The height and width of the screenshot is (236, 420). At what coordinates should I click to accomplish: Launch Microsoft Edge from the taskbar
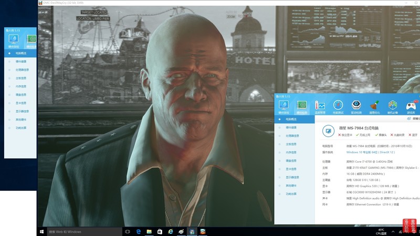click(x=139, y=232)
